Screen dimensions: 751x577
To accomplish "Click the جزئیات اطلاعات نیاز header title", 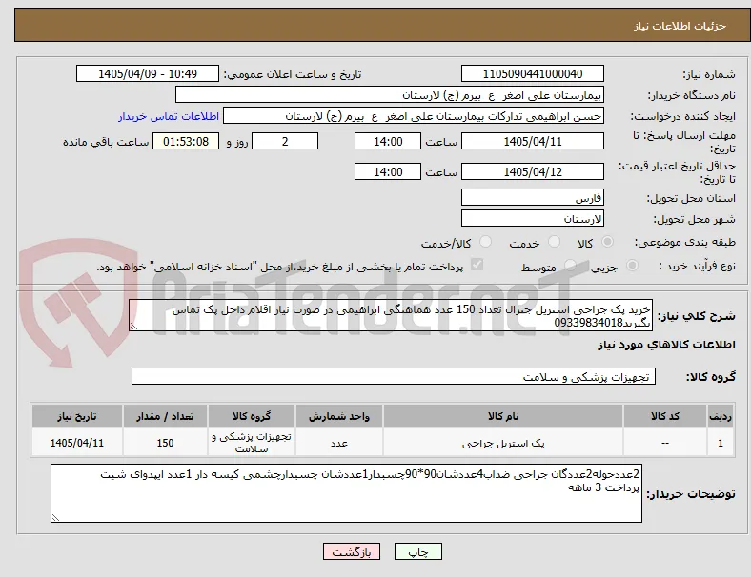I will click(x=680, y=26).
